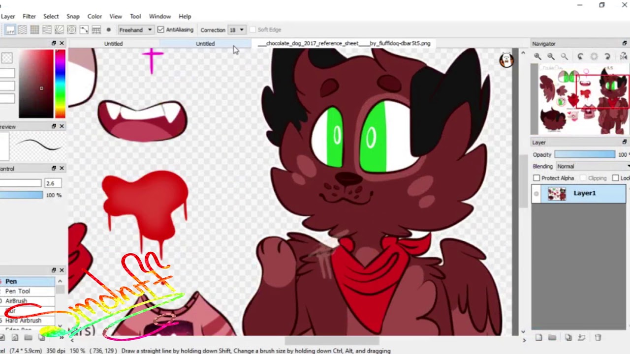Image resolution: width=630 pixels, height=354 pixels.
Task: Enable 3D perspective snap guide
Action: tap(96, 30)
